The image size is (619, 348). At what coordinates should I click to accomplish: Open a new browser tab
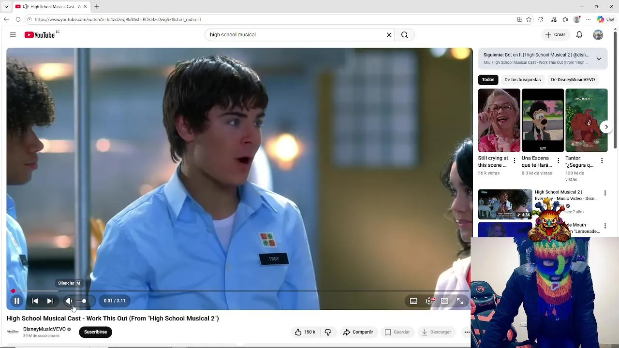point(96,7)
